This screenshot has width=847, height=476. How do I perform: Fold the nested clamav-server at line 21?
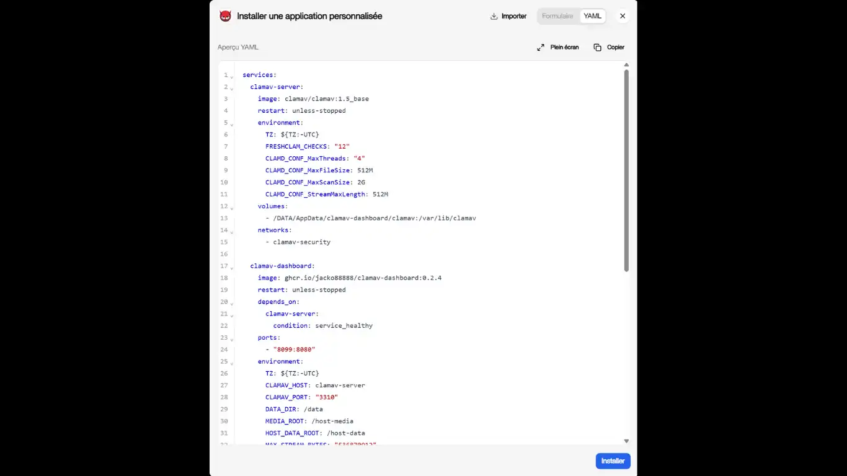[x=232, y=315]
